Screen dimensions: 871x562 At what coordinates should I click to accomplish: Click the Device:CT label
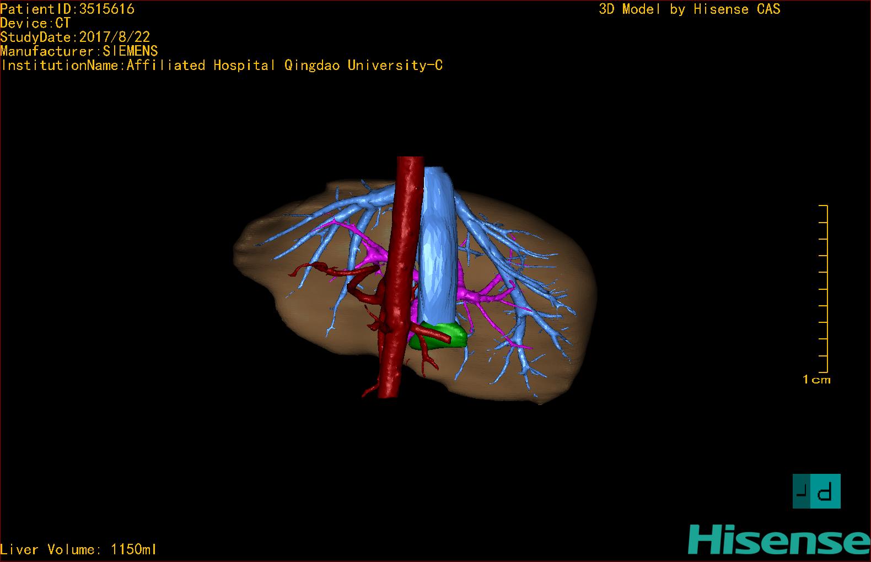point(35,23)
